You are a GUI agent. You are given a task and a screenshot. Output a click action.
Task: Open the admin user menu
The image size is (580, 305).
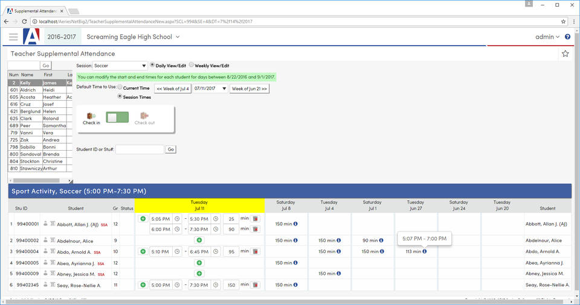point(547,37)
